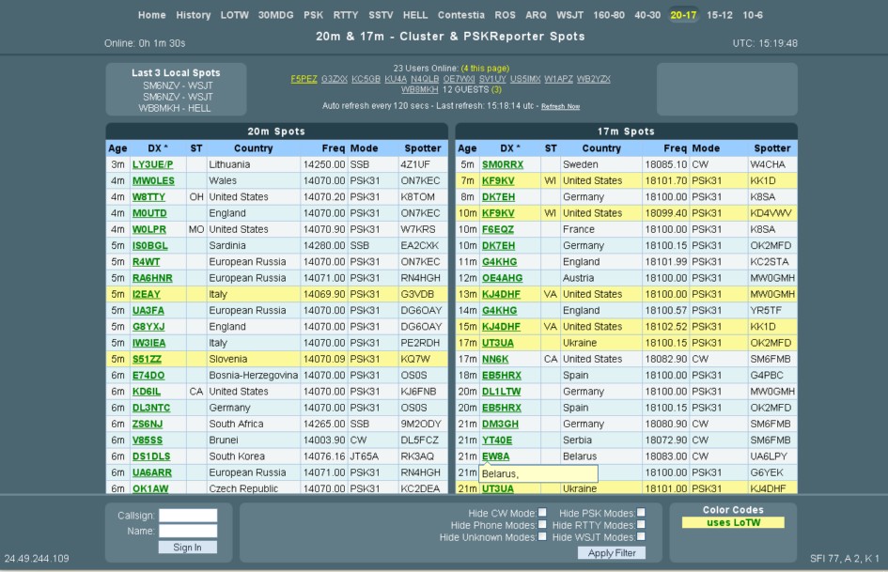This screenshot has height=572, width=888.
Task: Go to the LOTW navigation item
Action: coord(234,15)
